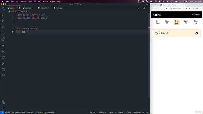Click Ln 6, Col 11 cursor position

pos(93,113)
